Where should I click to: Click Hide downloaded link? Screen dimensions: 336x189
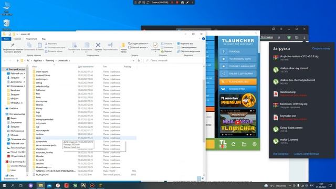point(306,154)
